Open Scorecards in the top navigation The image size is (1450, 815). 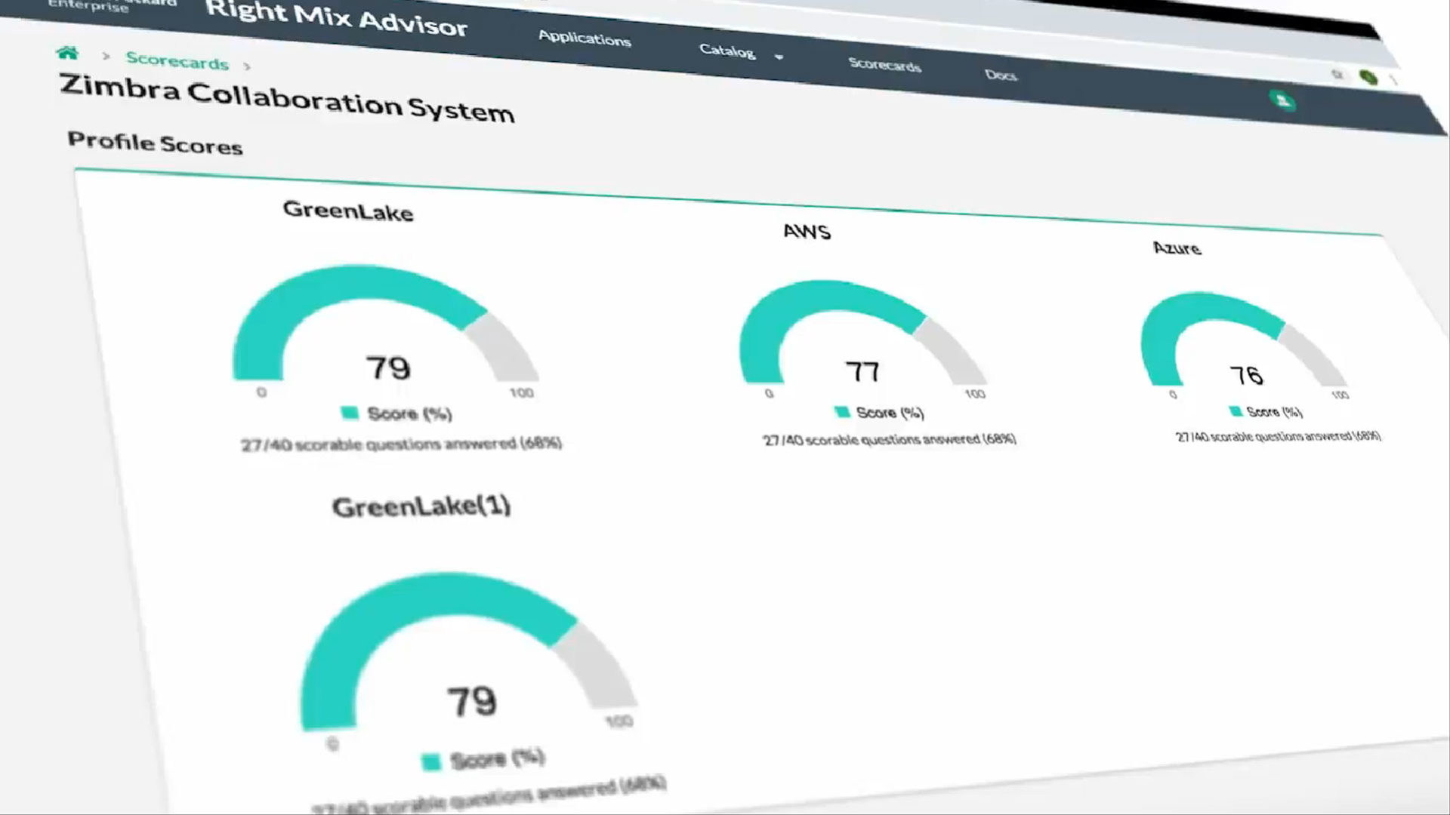(884, 65)
